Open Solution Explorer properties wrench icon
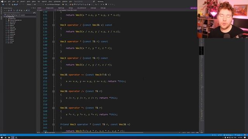The width and height of the screenshot is (248, 139). (x=27, y=10)
